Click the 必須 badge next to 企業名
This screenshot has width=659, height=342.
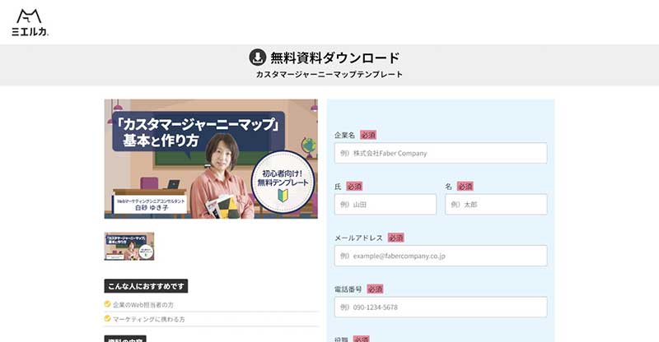368,135
